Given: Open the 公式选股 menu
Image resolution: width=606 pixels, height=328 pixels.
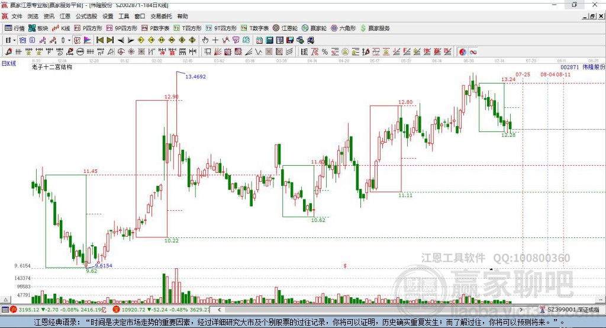Looking at the screenshot, I should point(86,16).
